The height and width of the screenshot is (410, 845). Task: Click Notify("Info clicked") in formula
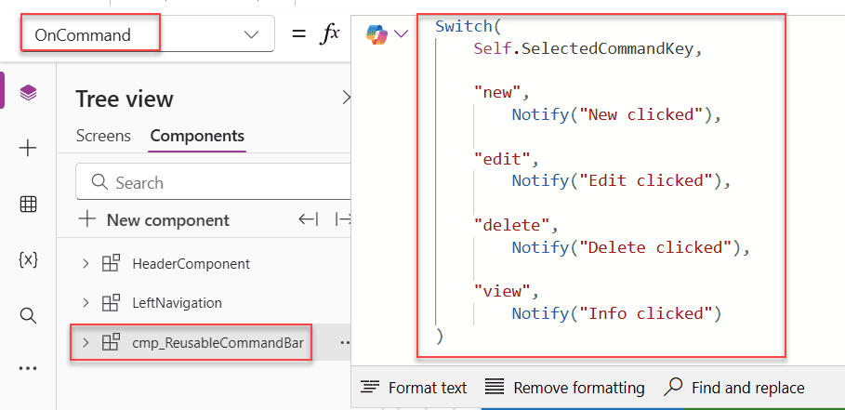click(x=616, y=313)
